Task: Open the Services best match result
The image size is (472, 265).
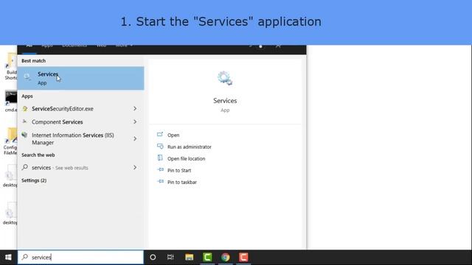Action: (80, 78)
